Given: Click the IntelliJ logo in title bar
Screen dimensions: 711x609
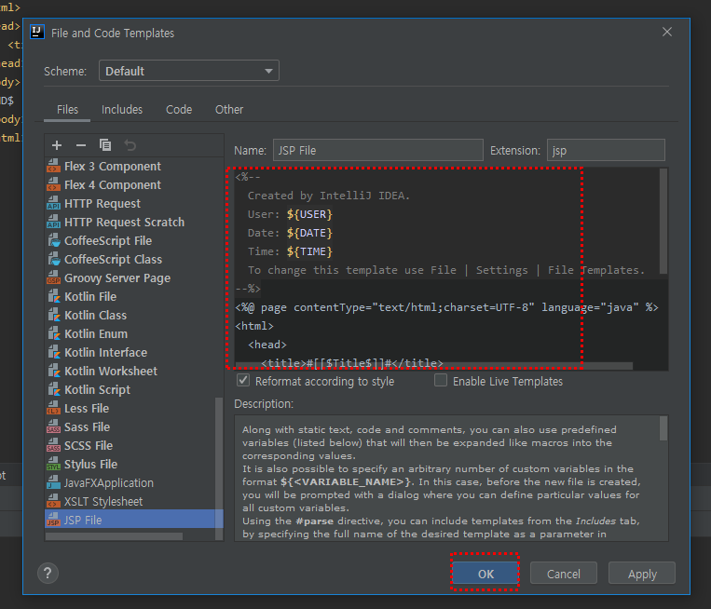Looking at the screenshot, I should [36, 33].
